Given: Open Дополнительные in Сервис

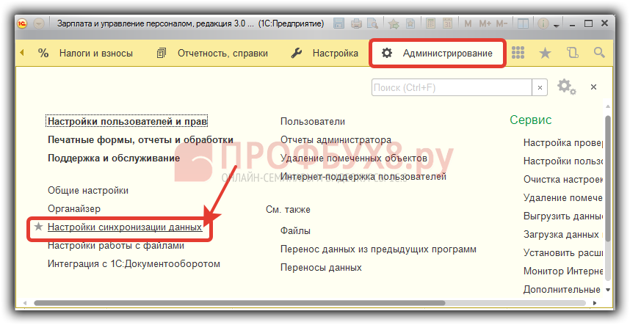Looking at the screenshot, I should (562, 289).
